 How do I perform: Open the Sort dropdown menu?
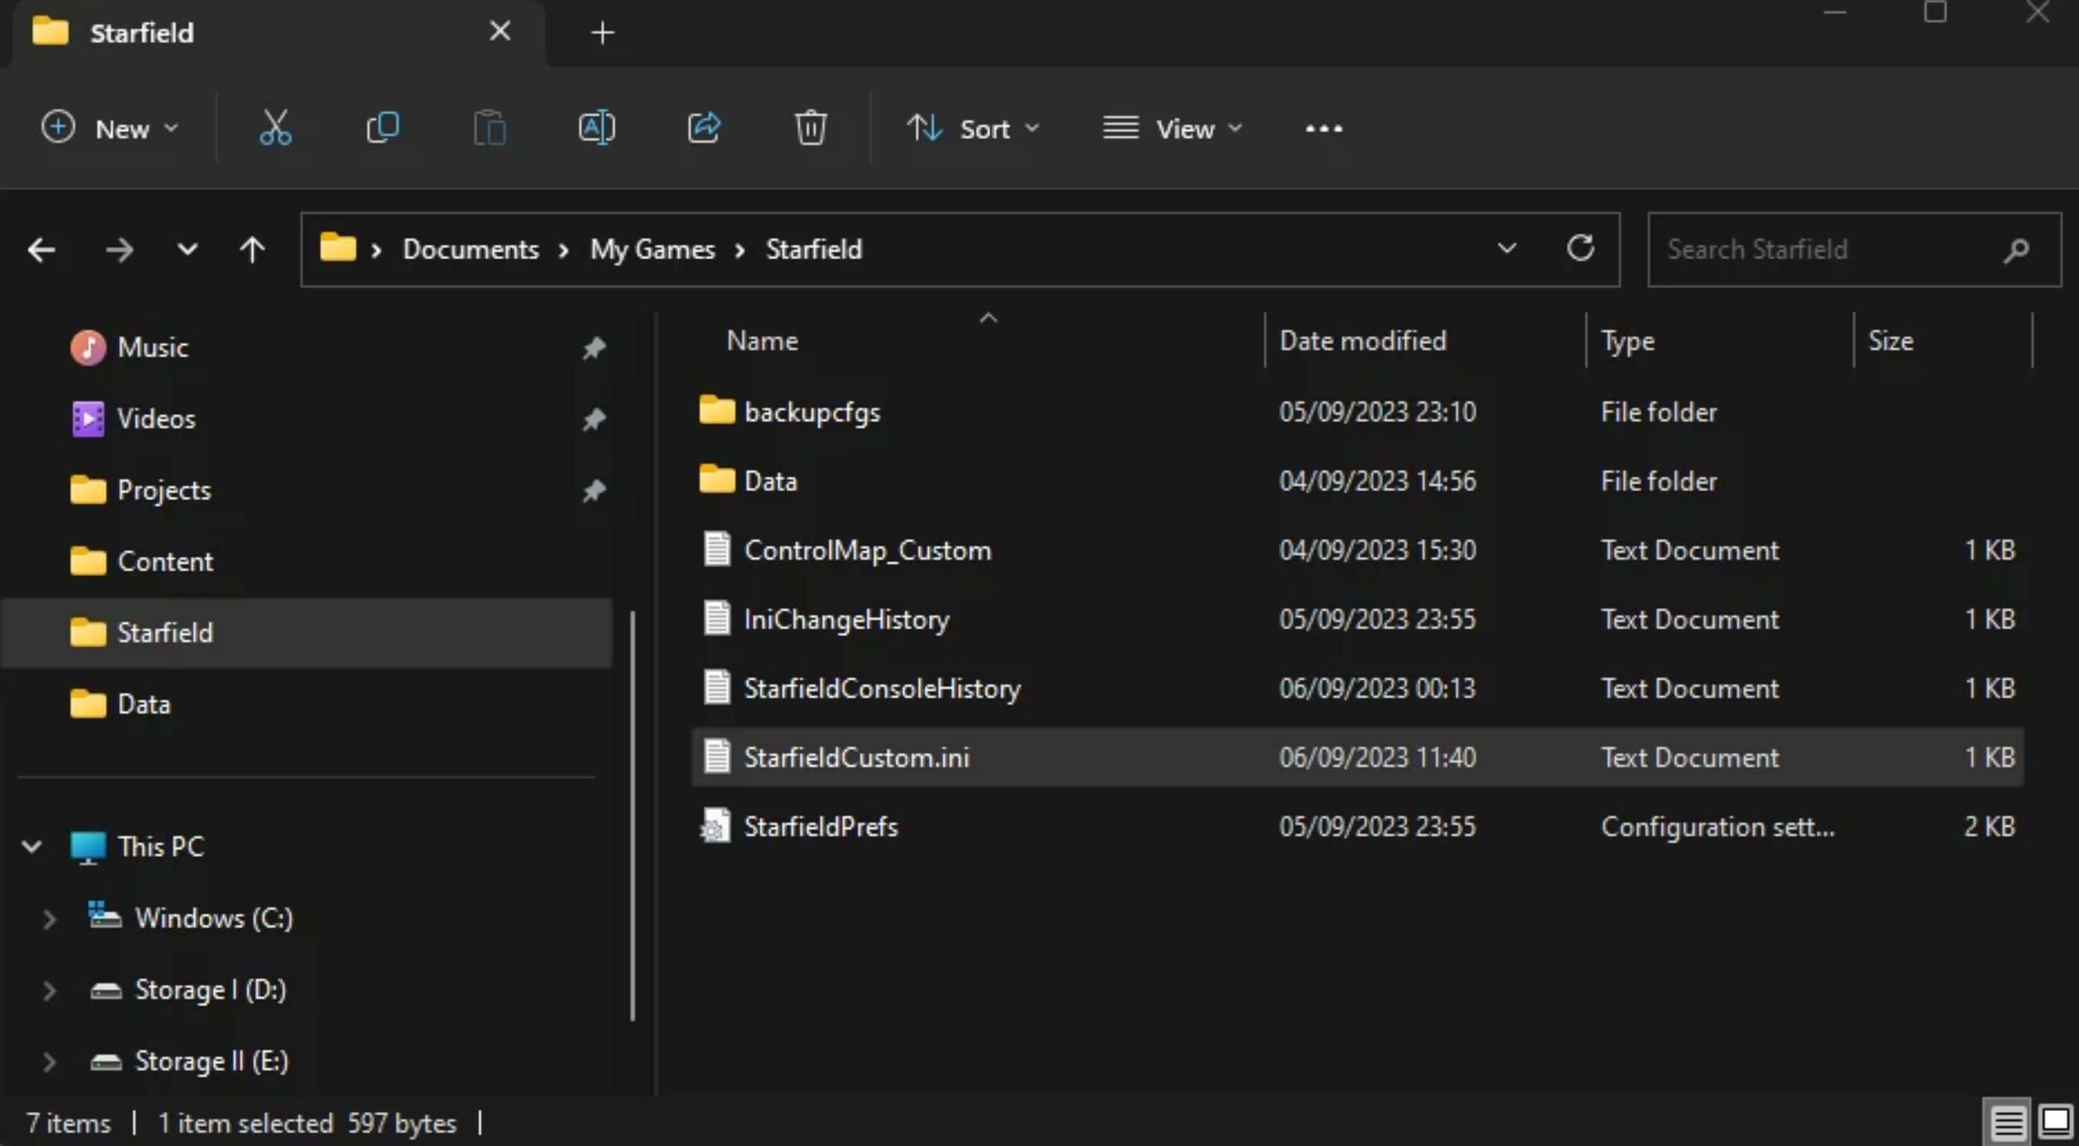point(973,129)
